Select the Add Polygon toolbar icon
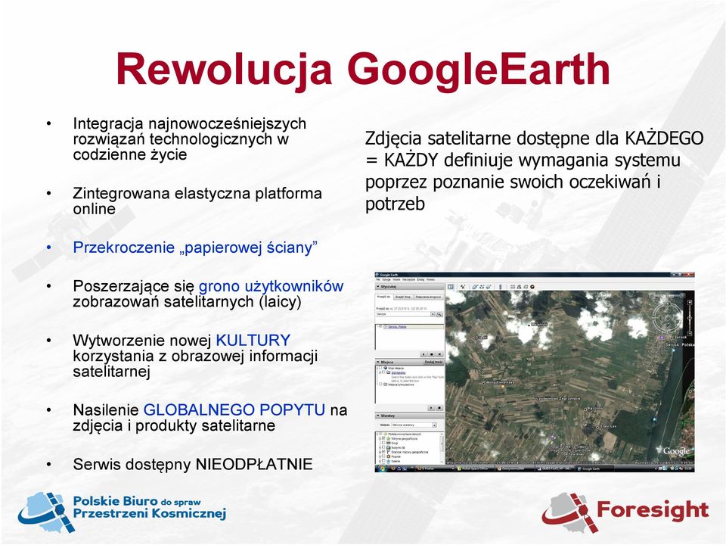The width and height of the screenshot is (726, 545). coord(475,287)
